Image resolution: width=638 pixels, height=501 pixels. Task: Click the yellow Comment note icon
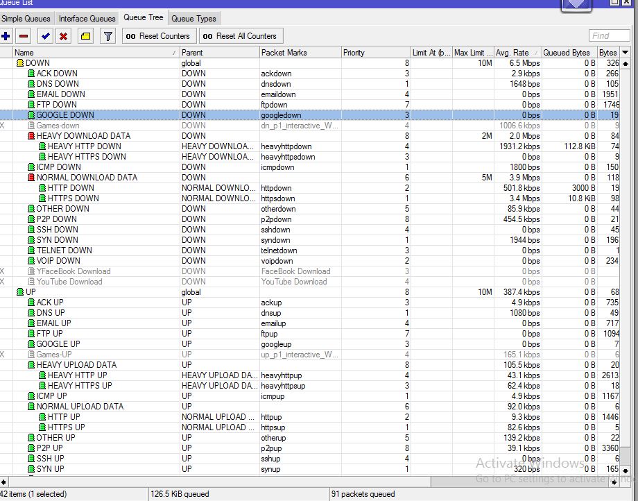pos(85,36)
